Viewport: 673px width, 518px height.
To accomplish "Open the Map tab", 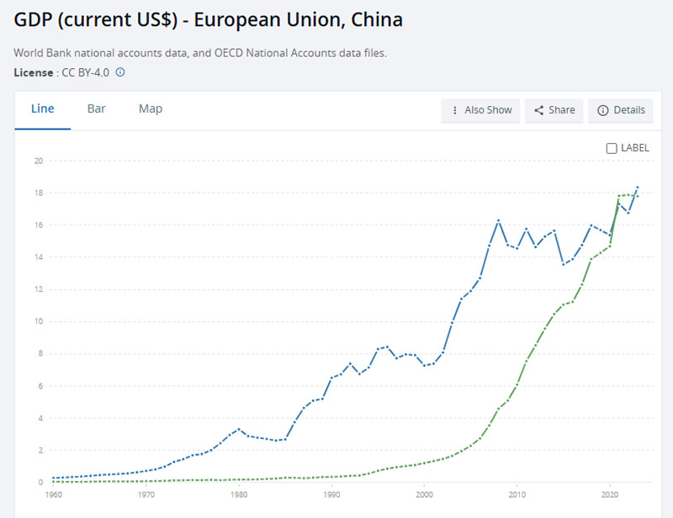I will pyautogui.click(x=151, y=109).
